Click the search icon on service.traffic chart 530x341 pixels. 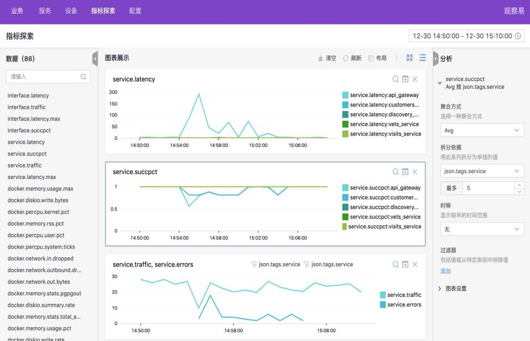point(396,264)
